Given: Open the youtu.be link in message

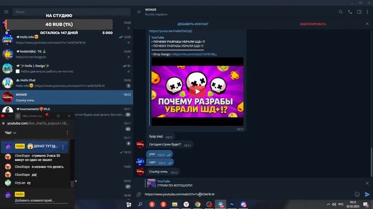Looking at the screenshot, I should coord(171,31).
